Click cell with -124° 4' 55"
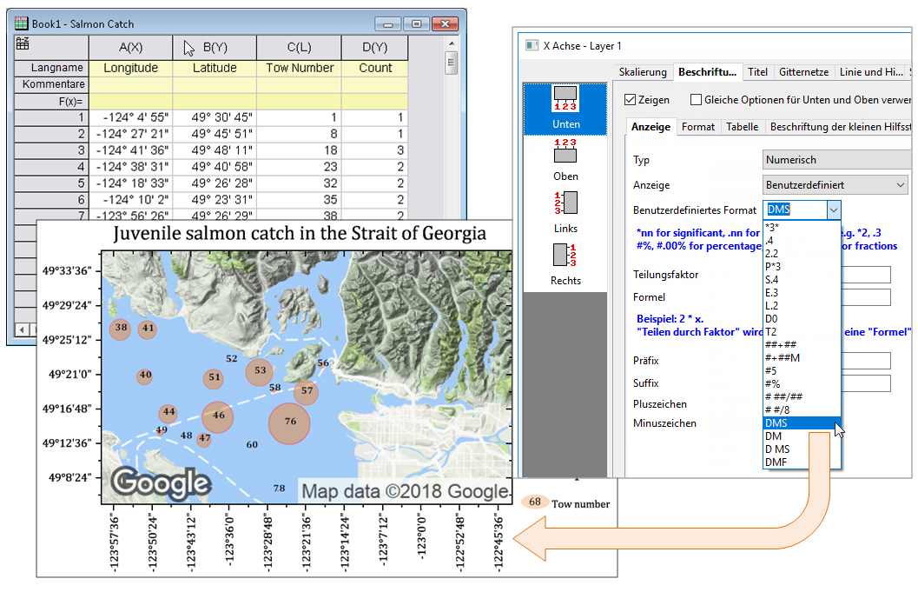The height and width of the screenshot is (592, 918). point(130,117)
